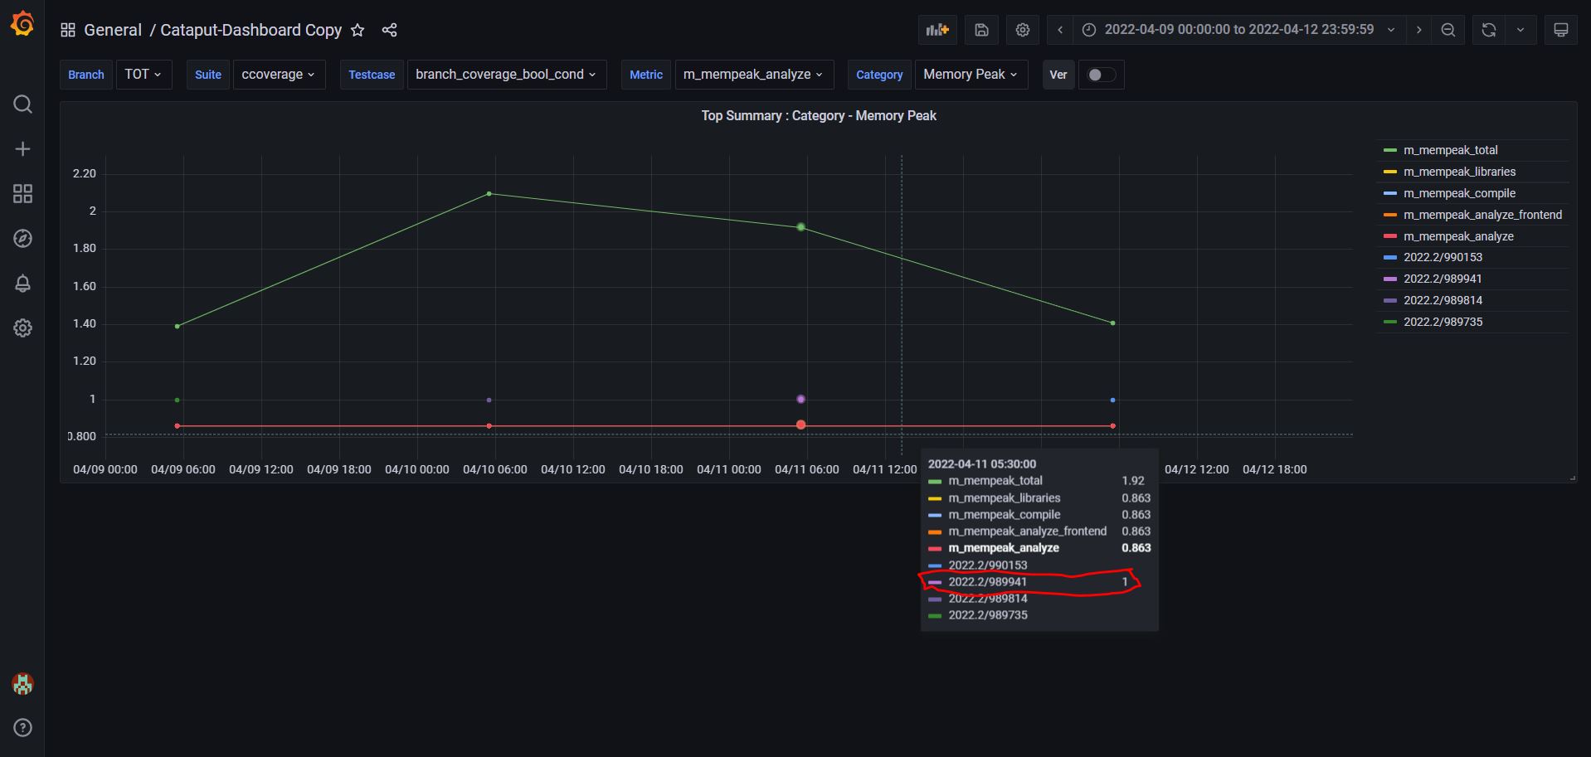Open Alerting via the bell icon
1591x757 pixels.
(22, 283)
